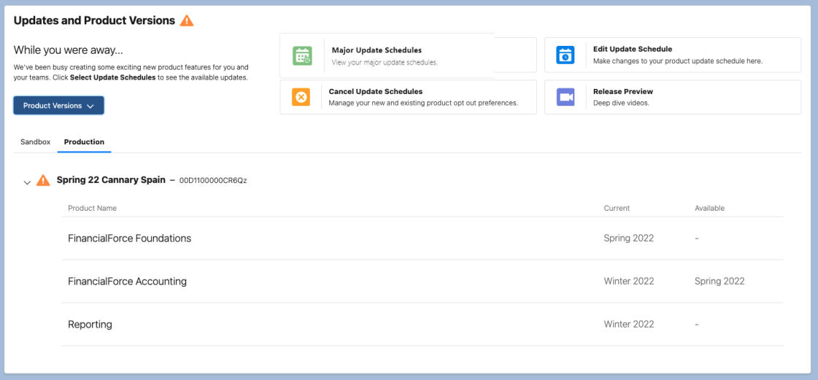Select the Production tab
818x380 pixels.
tap(84, 142)
